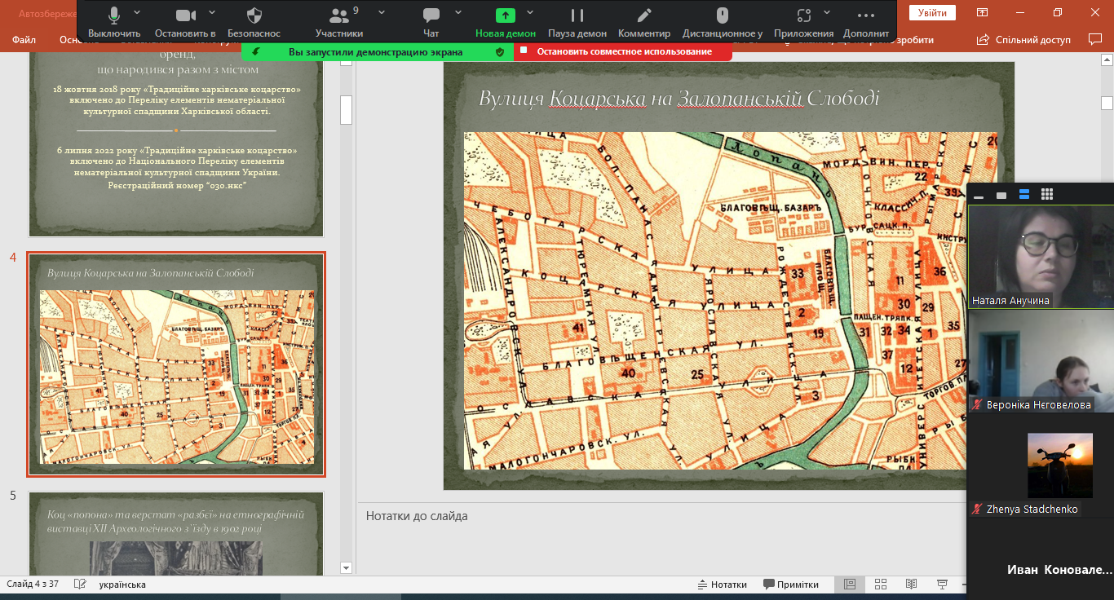The width and height of the screenshot is (1114, 600).
Task: Open Дополнительно three-dots menu
Action: (866, 22)
